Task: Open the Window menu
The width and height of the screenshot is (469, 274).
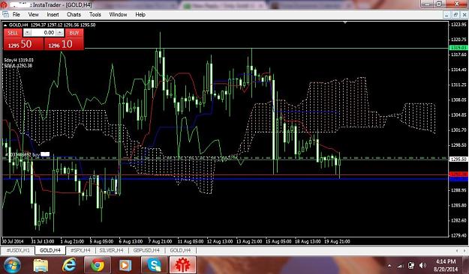Action: tap(118, 14)
